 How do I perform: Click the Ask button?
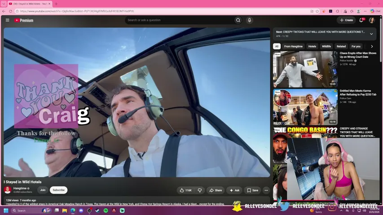[x=234, y=190]
